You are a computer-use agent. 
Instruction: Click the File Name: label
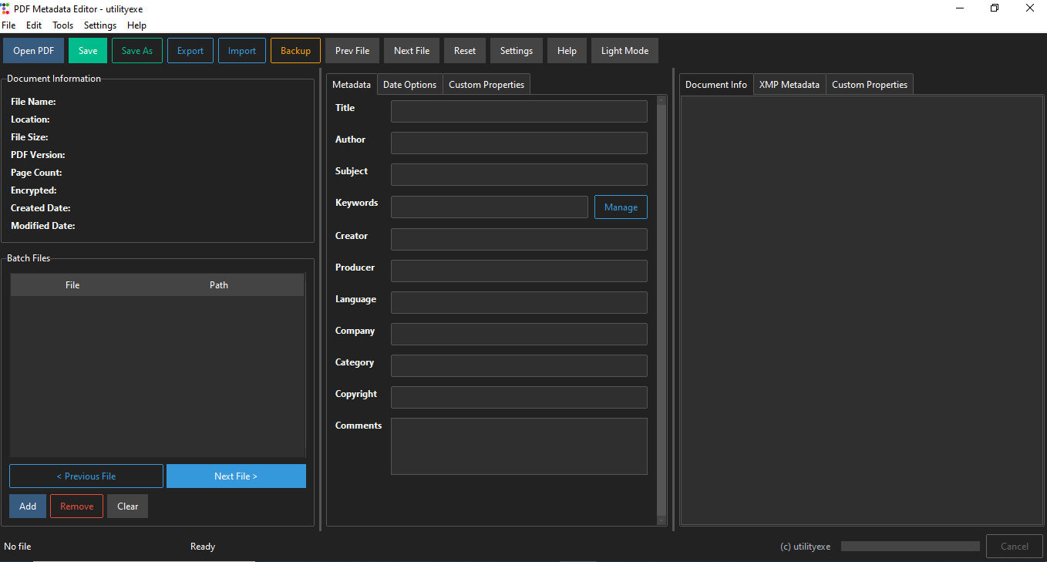click(33, 102)
